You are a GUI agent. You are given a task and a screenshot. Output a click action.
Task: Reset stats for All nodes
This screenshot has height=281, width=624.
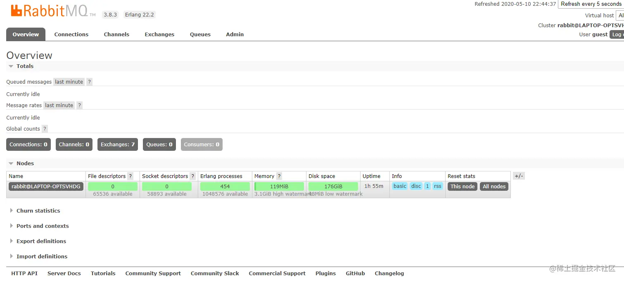click(494, 186)
